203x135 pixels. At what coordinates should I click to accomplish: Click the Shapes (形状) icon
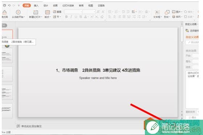167,12
